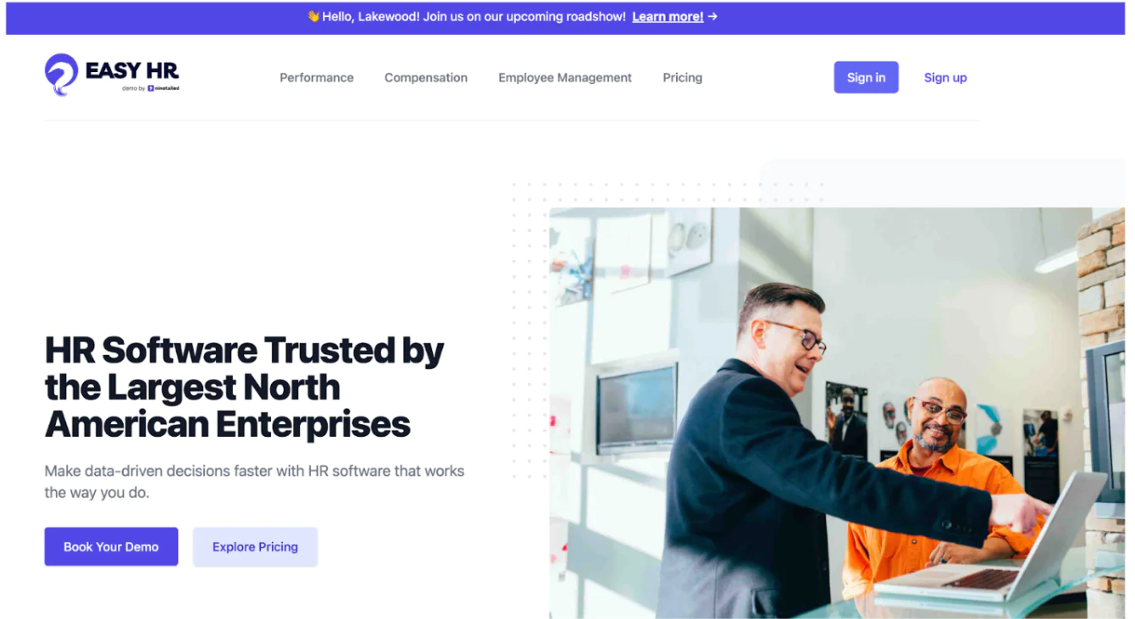Click the HR Software Trusted headline

[x=244, y=387]
